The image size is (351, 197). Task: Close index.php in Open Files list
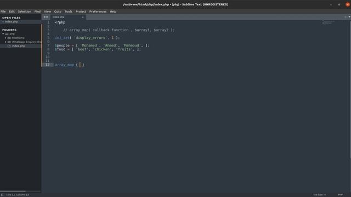(x=3, y=22)
